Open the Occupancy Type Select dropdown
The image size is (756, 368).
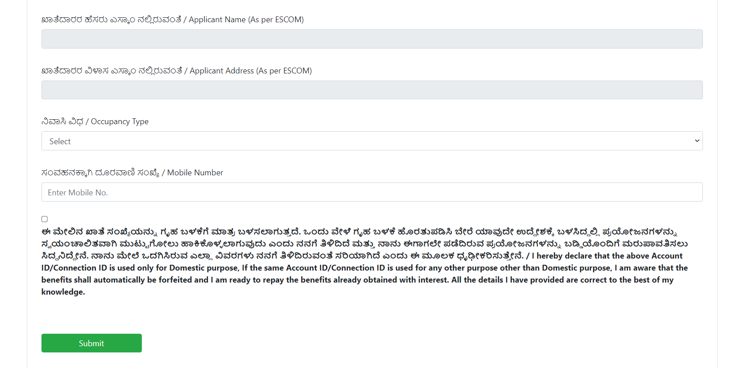coord(372,141)
